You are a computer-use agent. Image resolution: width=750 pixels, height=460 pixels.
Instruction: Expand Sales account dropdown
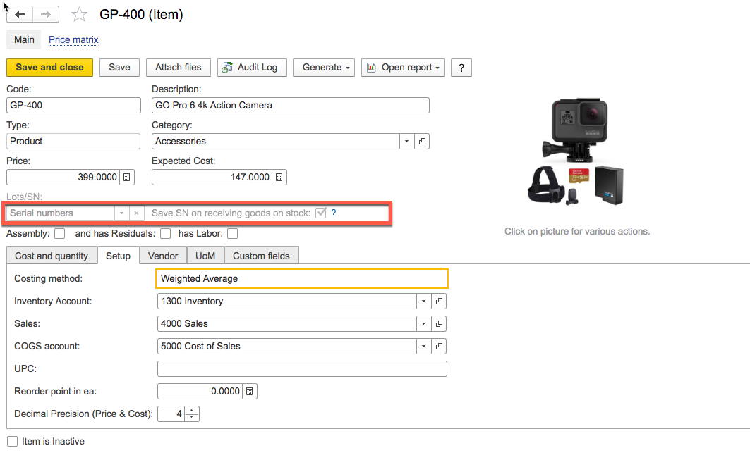423,324
